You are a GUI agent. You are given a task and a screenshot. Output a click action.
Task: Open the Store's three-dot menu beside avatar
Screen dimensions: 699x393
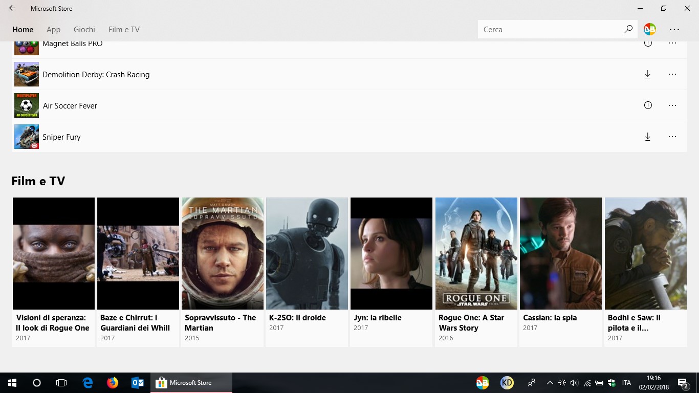[x=674, y=30]
